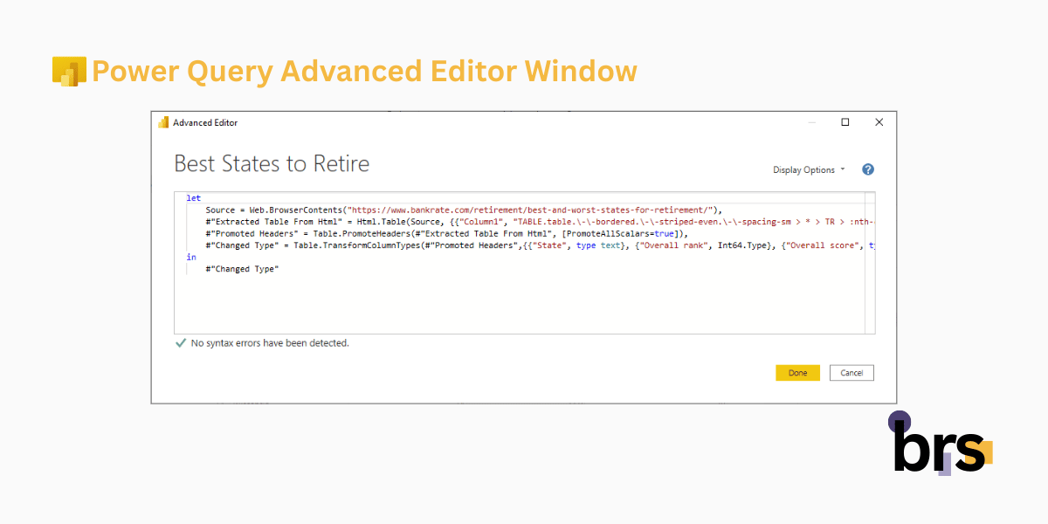Screen dimensions: 1048x524
Task: Click the Power BI icon in the title bar
Action: [162, 122]
